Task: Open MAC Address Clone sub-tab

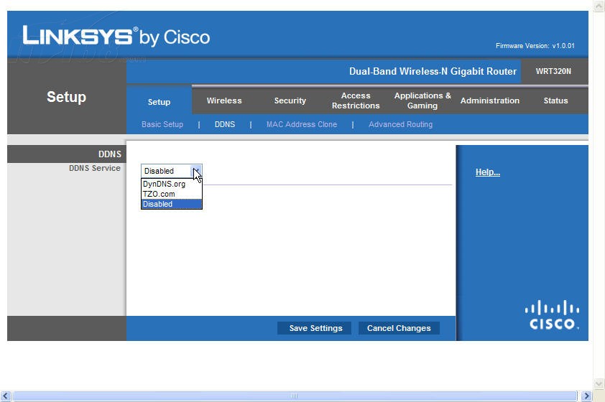Action: click(x=302, y=124)
